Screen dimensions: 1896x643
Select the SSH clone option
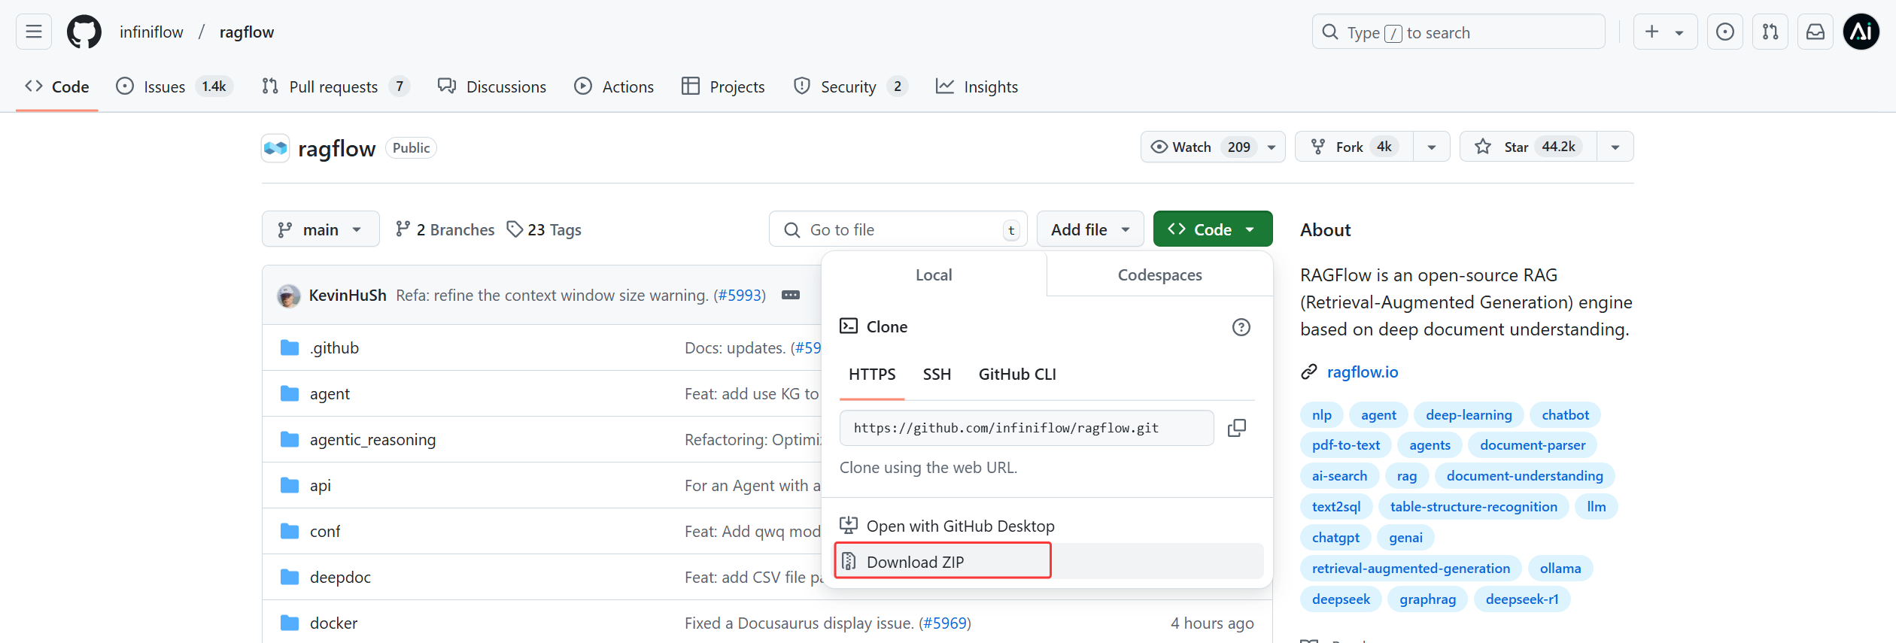click(937, 375)
